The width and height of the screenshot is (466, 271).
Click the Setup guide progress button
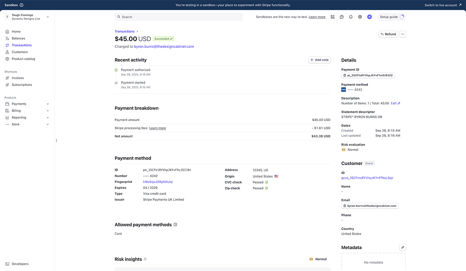391,17
